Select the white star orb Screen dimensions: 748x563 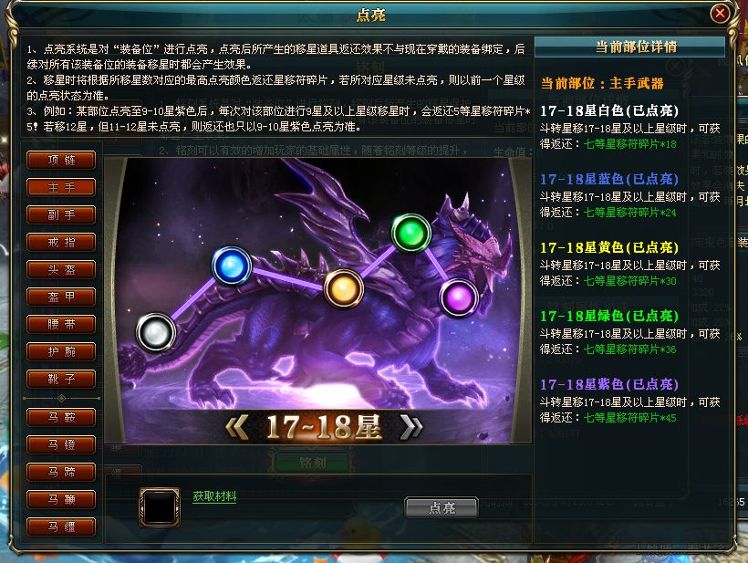pos(155,332)
